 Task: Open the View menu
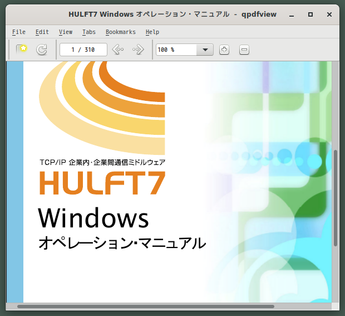tap(66, 32)
